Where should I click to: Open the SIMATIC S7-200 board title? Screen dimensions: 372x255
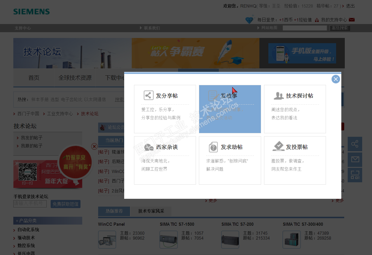[x=237, y=224]
